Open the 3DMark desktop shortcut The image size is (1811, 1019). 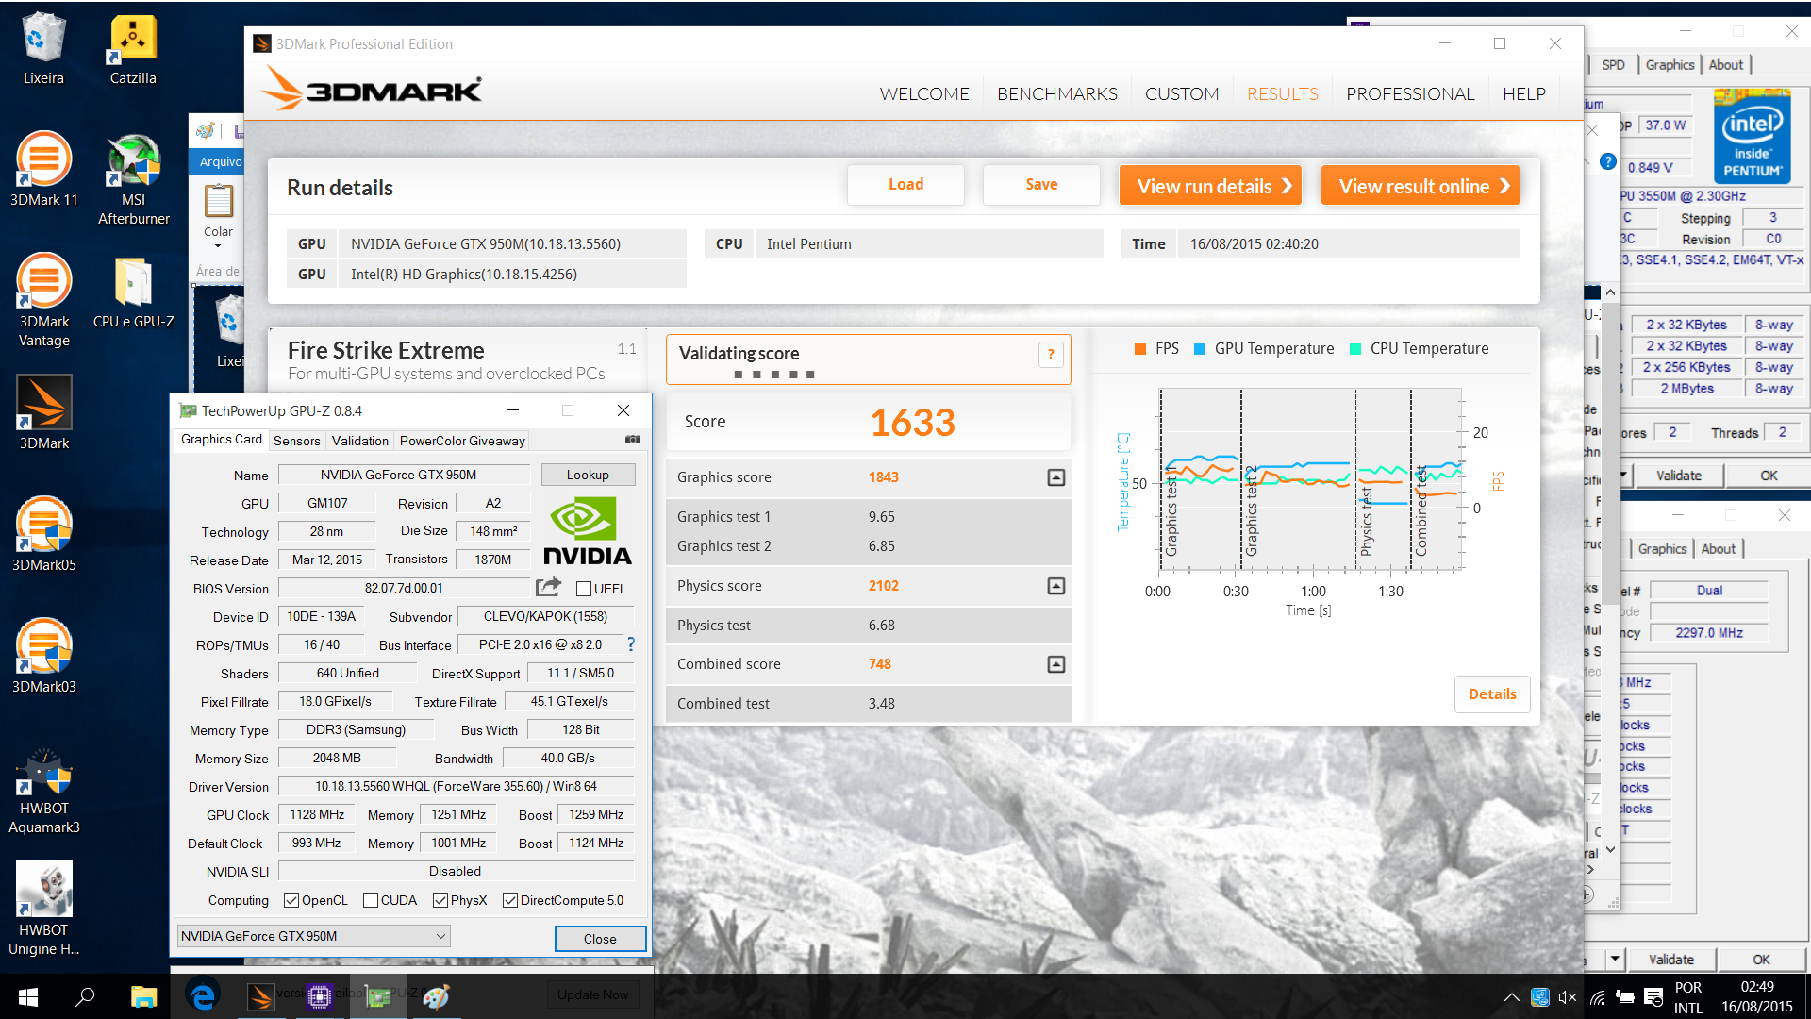43,413
